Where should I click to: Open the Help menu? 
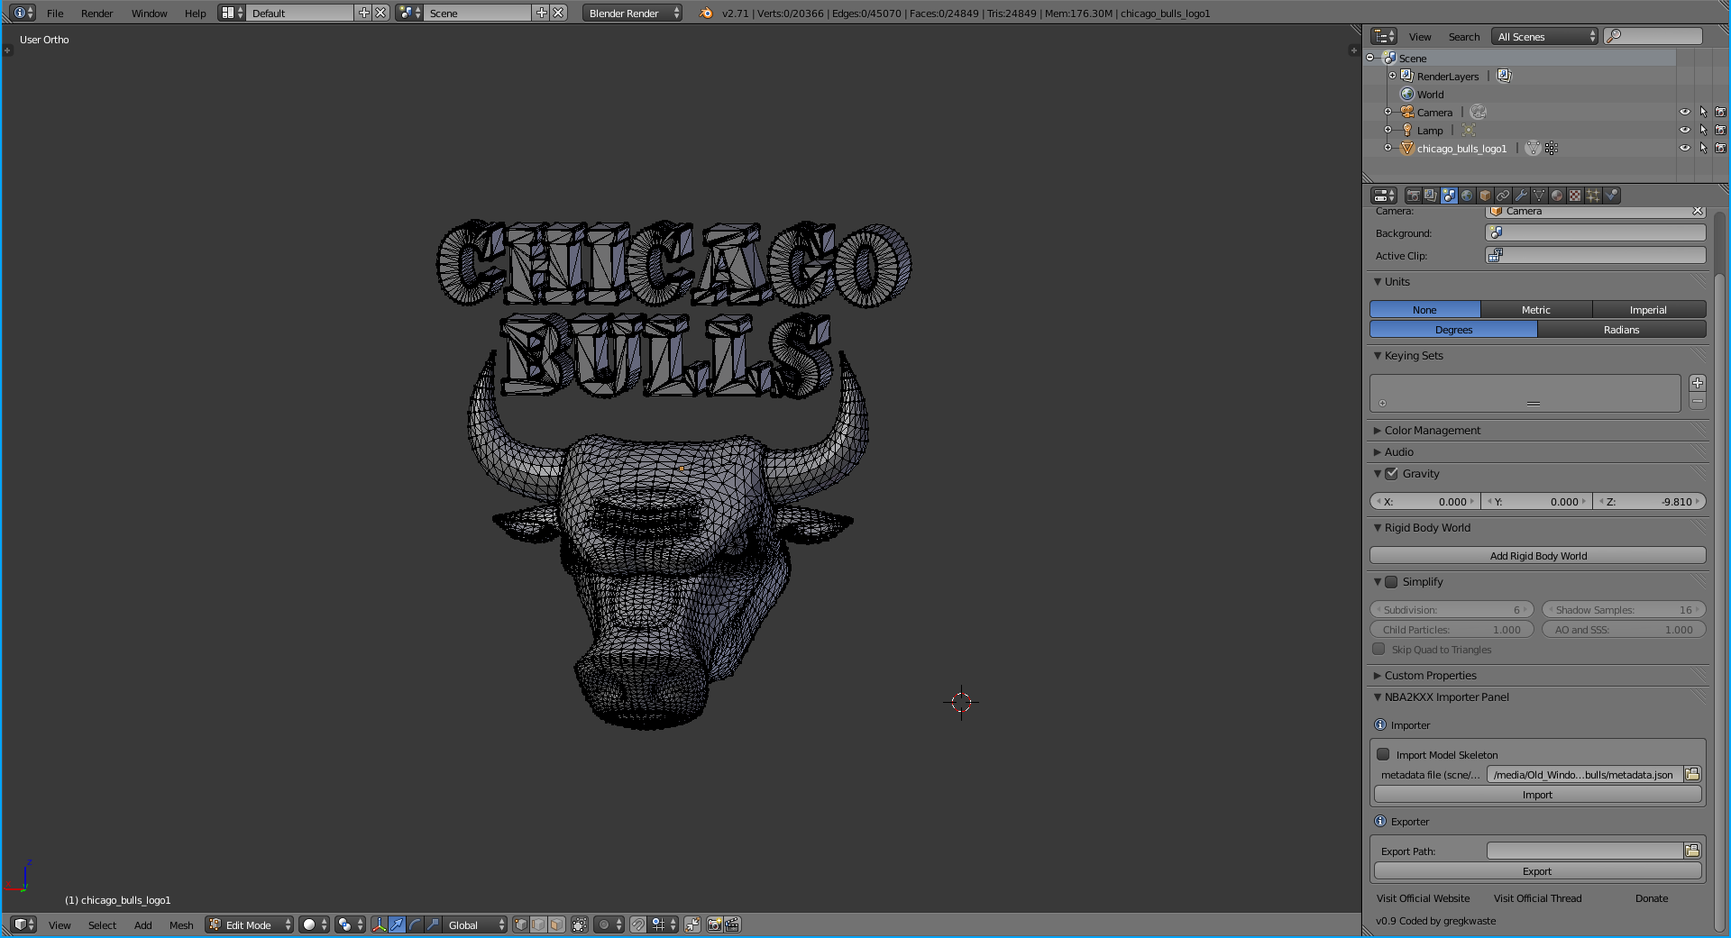[x=195, y=13]
